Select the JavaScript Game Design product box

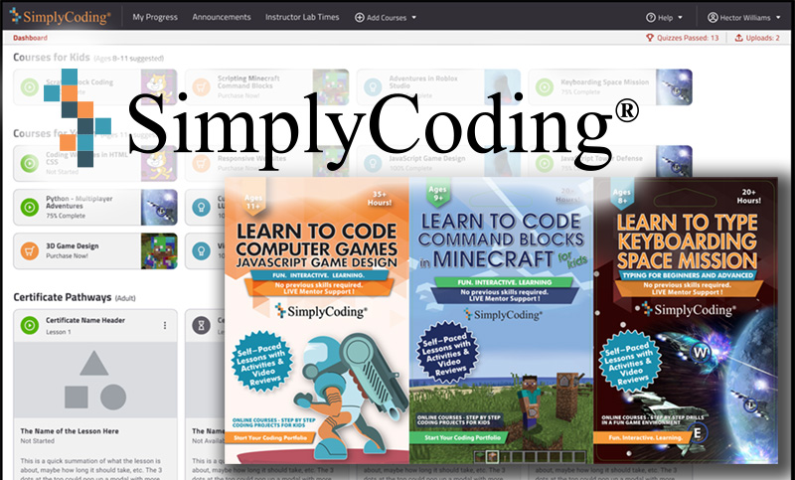[317, 320]
